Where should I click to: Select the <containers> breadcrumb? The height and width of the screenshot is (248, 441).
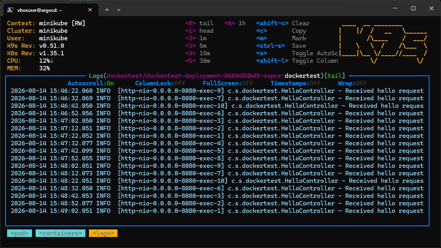61,233
